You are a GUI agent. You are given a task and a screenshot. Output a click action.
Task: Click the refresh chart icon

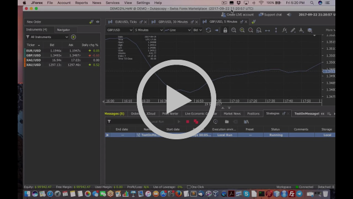coord(208,30)
